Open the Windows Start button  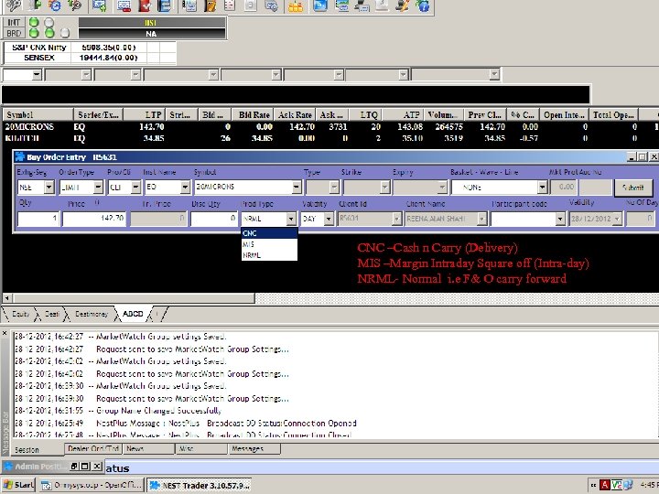pyautogui.click(x=18, y=485)
